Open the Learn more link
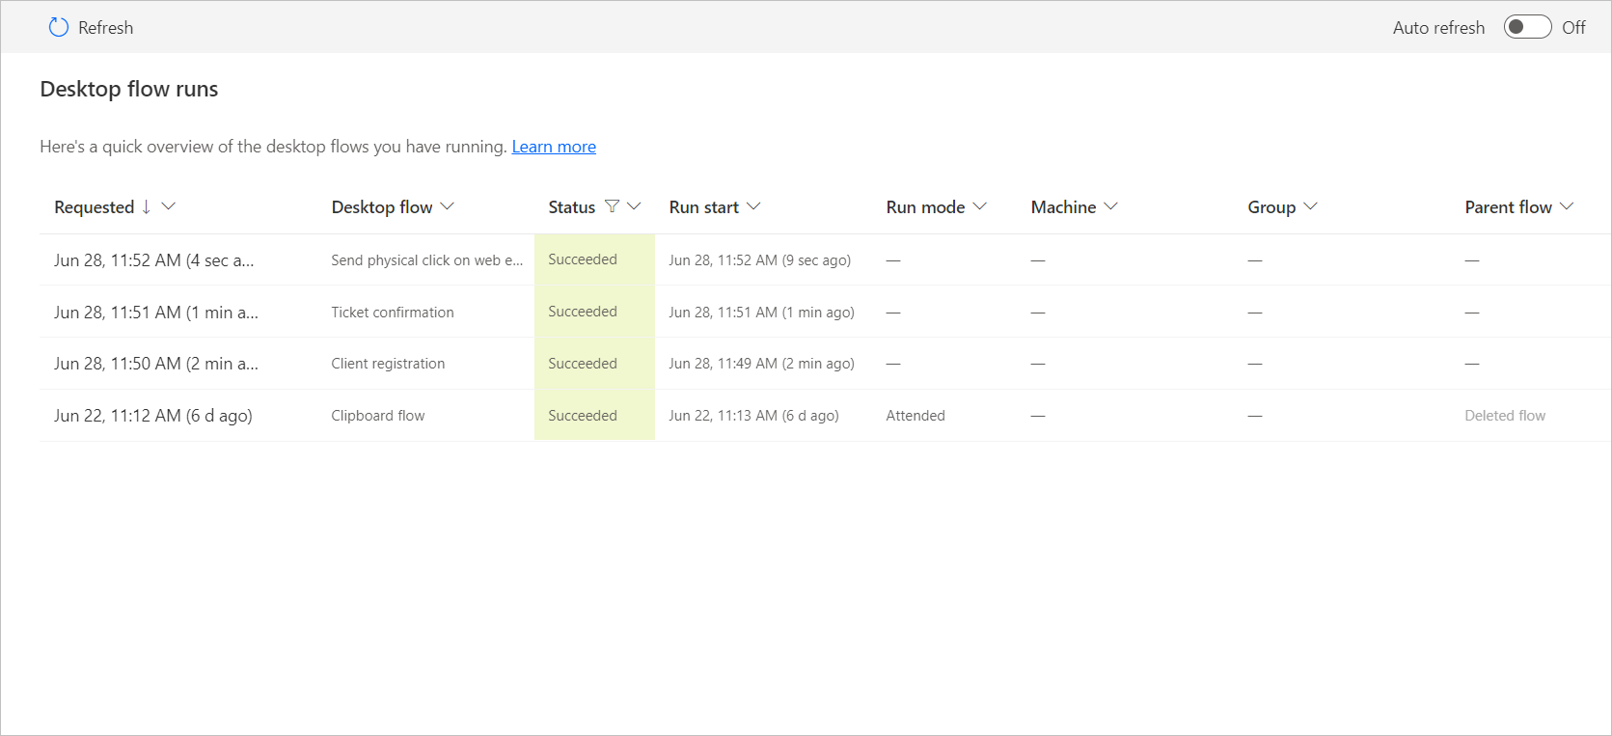The image size is (1612, 736). [x=554, y=147]
